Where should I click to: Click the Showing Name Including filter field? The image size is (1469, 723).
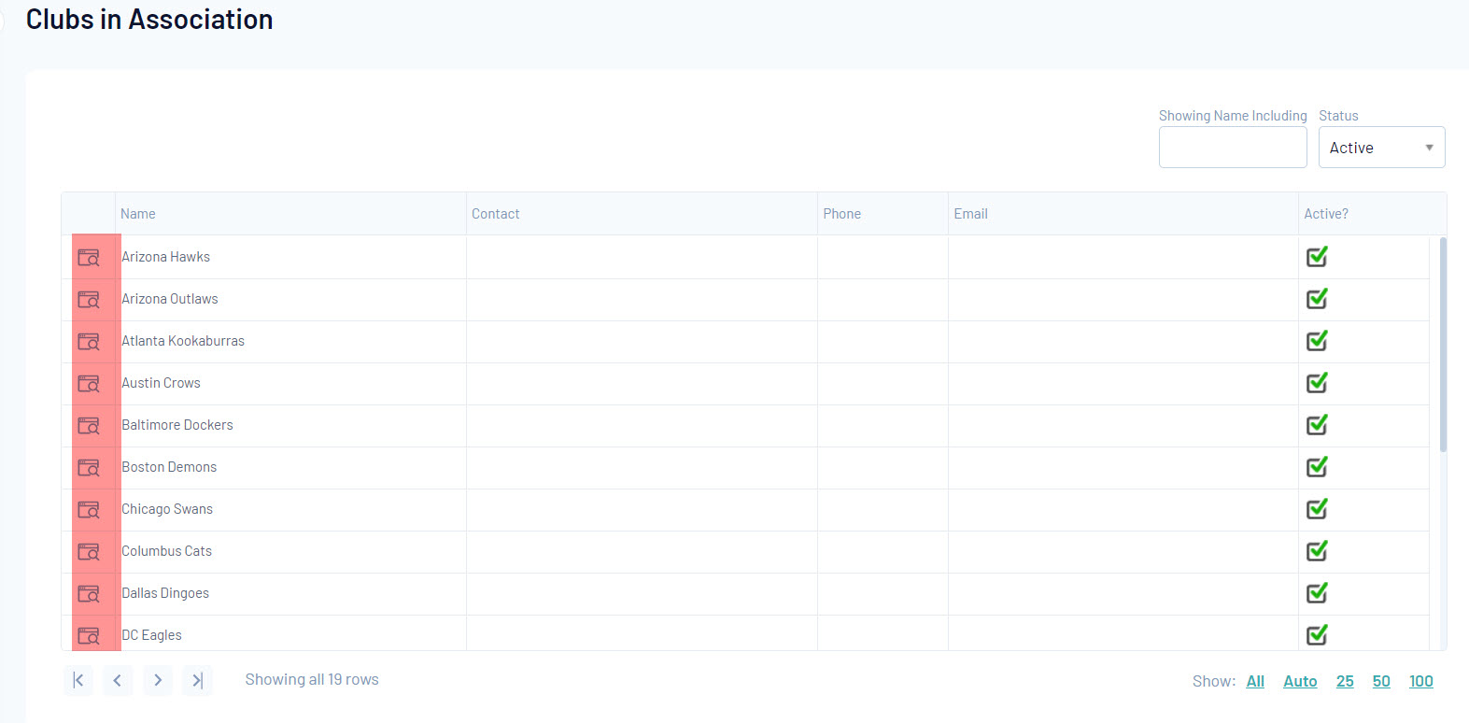tap(1233, 148)
